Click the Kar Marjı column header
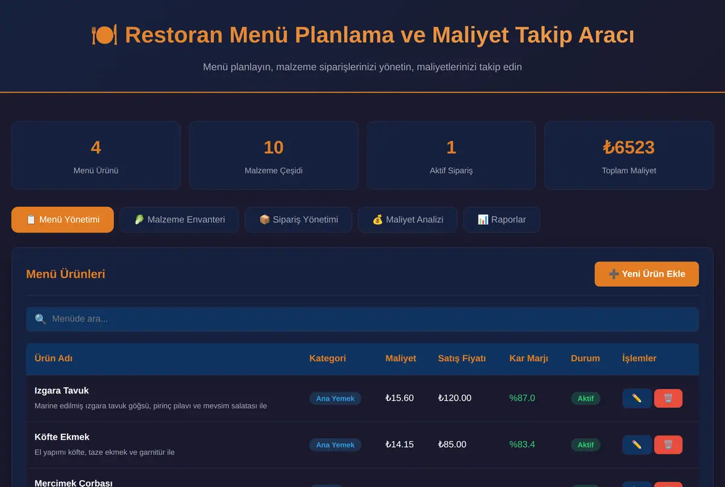 point(529,358)
